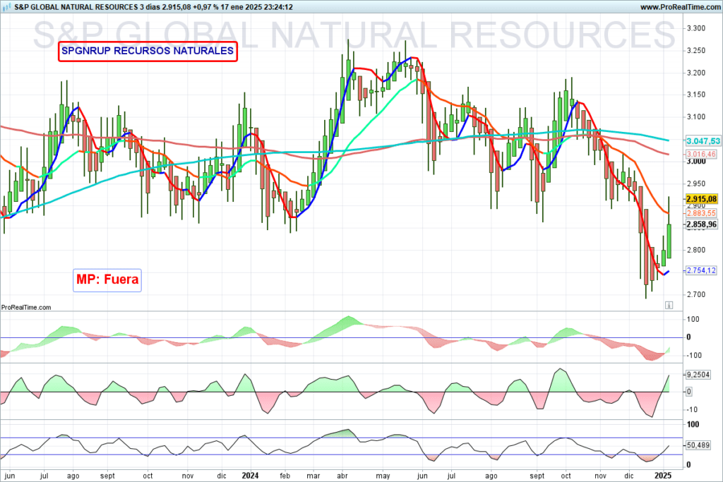Click the 9,2504 indicator value label
Screen dimensions: 723x482
tap(701, 375)
